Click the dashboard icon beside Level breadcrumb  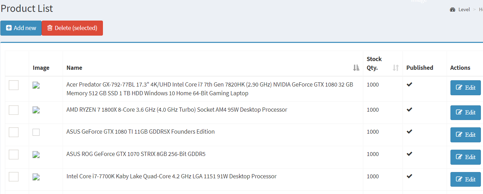point(453,9)
